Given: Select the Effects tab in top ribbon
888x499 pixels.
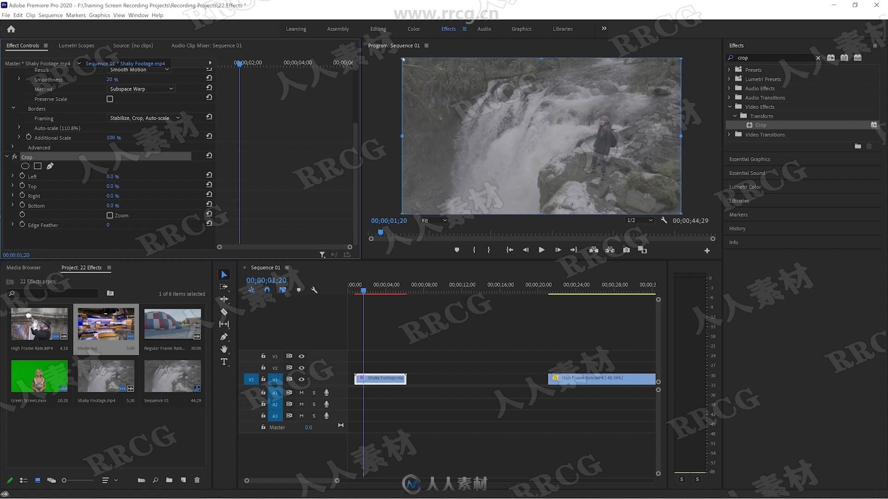Looking at the screenshot, I should 448,29.
